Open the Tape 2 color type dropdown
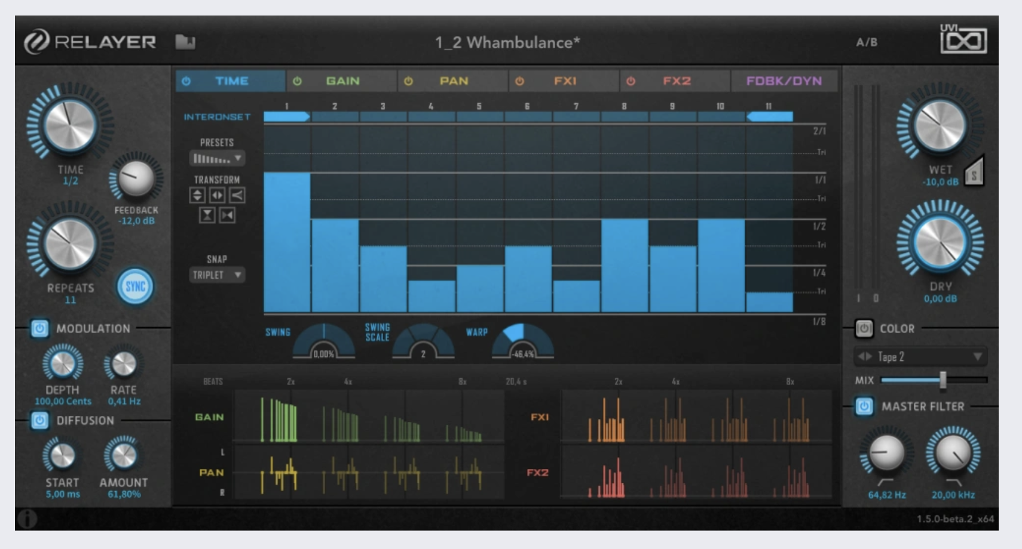This screenshot has width=1022, height=549. point(920,357)
